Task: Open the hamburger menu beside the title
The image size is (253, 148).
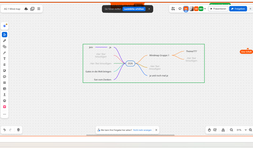Action: coord(39,9)
